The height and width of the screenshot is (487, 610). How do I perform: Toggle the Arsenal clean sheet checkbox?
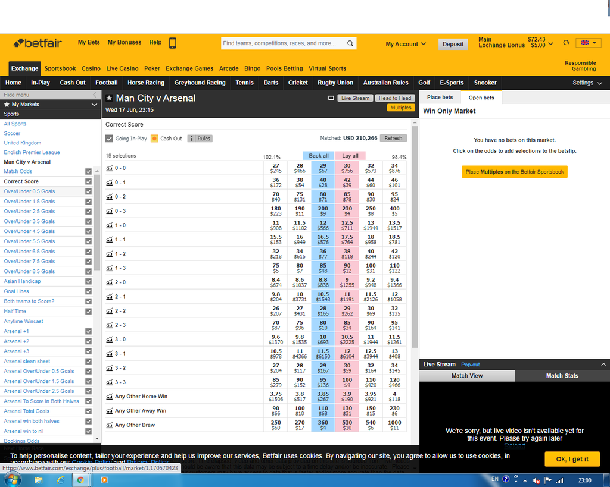pos(88,362)
